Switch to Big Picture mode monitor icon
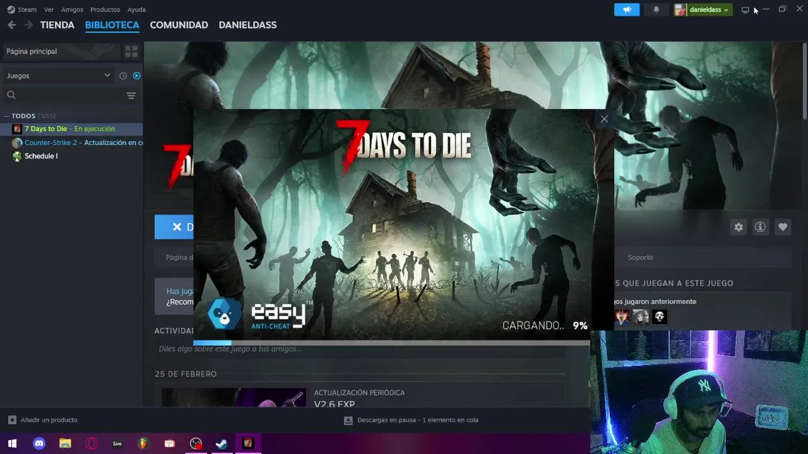 coord(745,9)
